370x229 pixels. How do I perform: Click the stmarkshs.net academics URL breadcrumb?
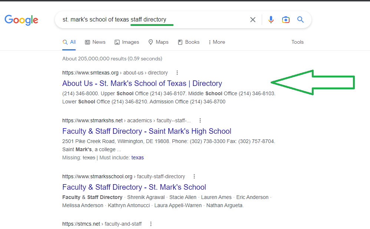click(126, 121)
